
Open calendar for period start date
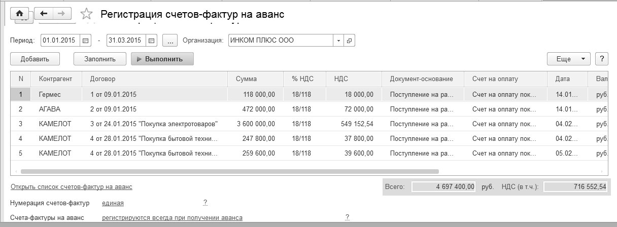pos(85,41)
